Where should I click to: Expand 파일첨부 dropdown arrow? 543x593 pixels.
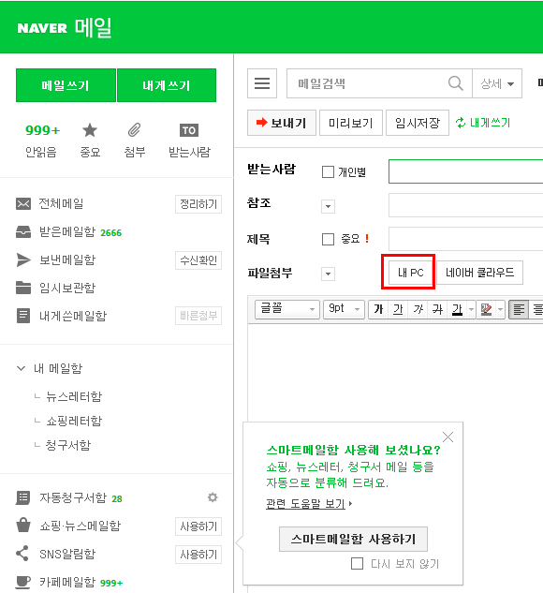328,274
